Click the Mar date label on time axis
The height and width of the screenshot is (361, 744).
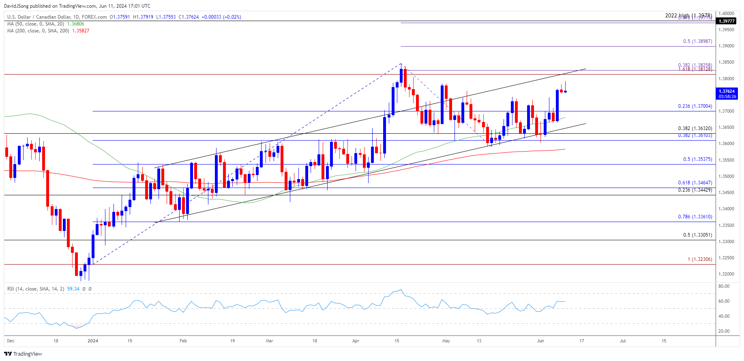[x=269, y=341]
